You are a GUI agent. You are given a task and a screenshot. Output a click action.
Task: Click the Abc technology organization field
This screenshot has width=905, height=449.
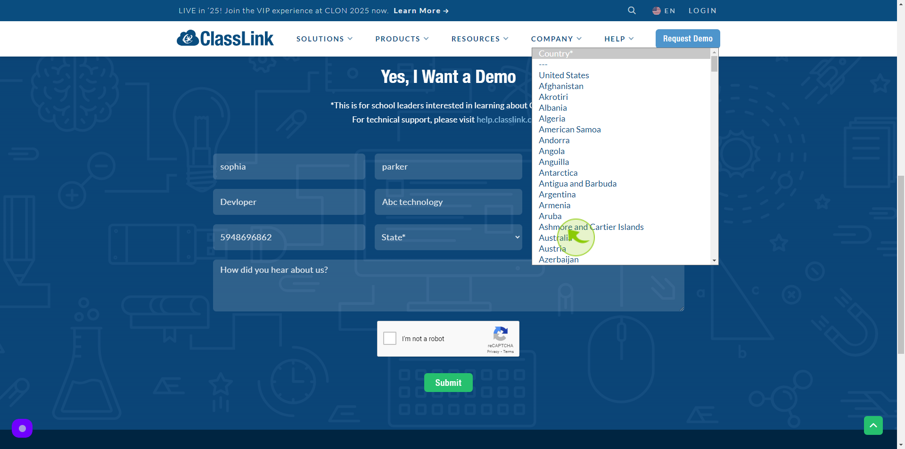point(448,202)
